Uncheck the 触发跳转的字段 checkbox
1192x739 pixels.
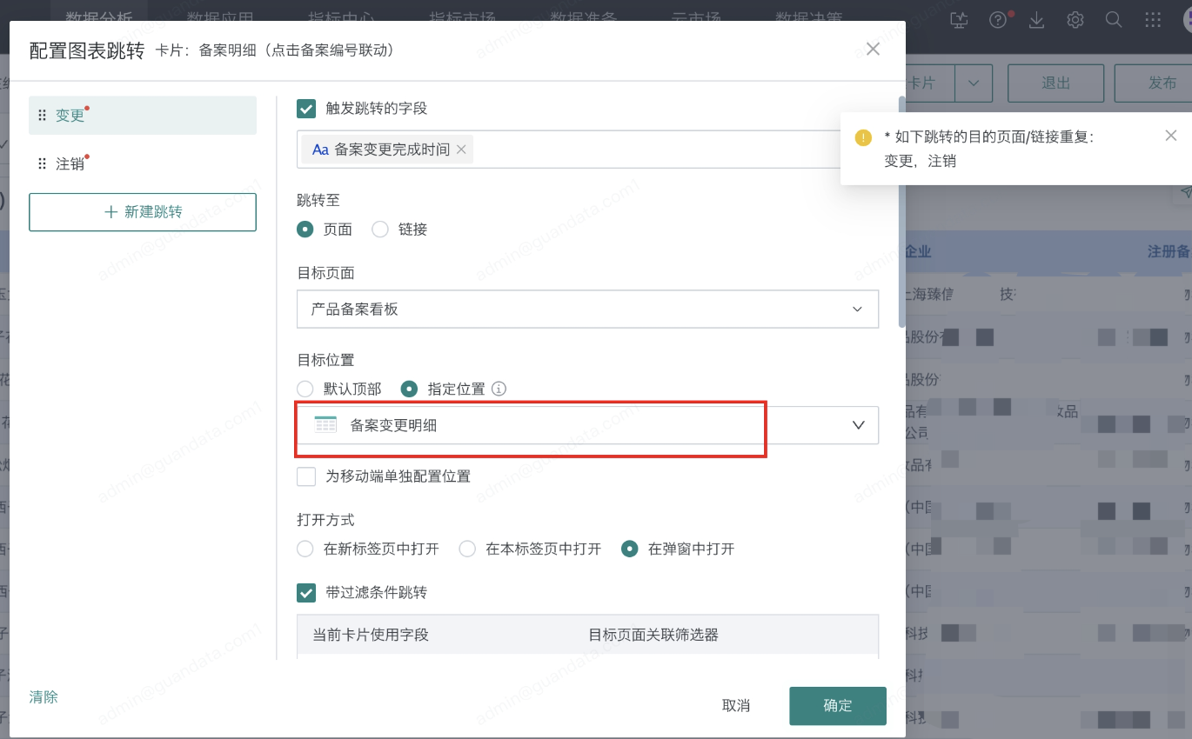(x=306, y=109)
